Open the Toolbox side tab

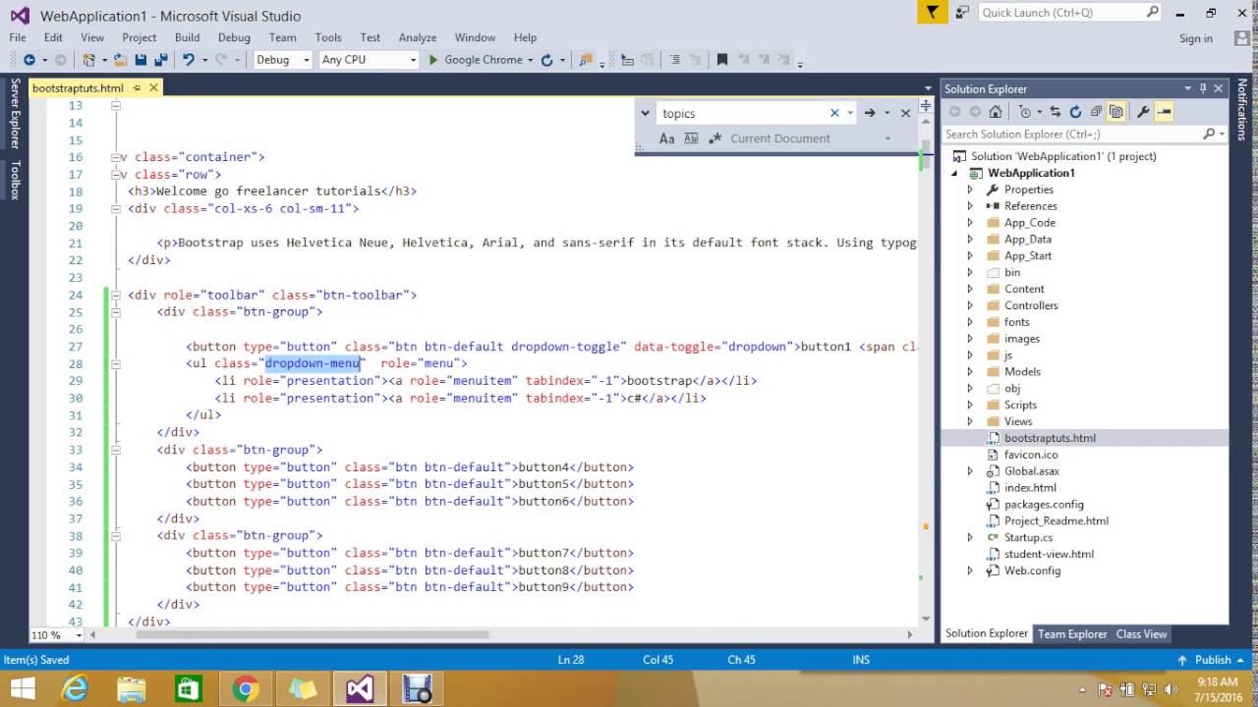point(15,180)
